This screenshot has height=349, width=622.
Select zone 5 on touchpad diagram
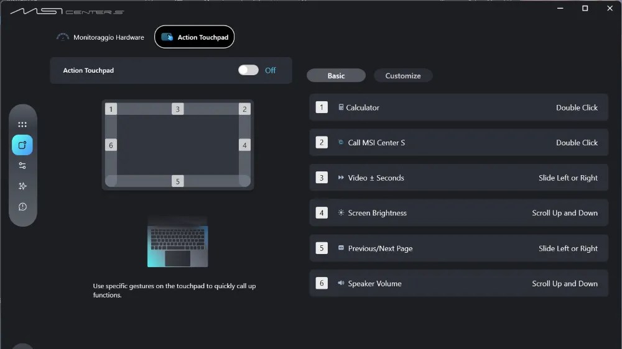(178, 181)
